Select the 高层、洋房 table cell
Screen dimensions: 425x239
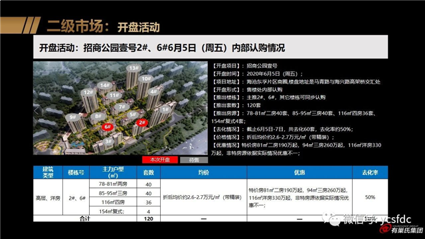48,198
